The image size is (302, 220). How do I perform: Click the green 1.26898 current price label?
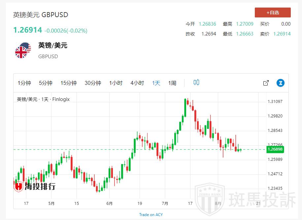click(275, 149)
